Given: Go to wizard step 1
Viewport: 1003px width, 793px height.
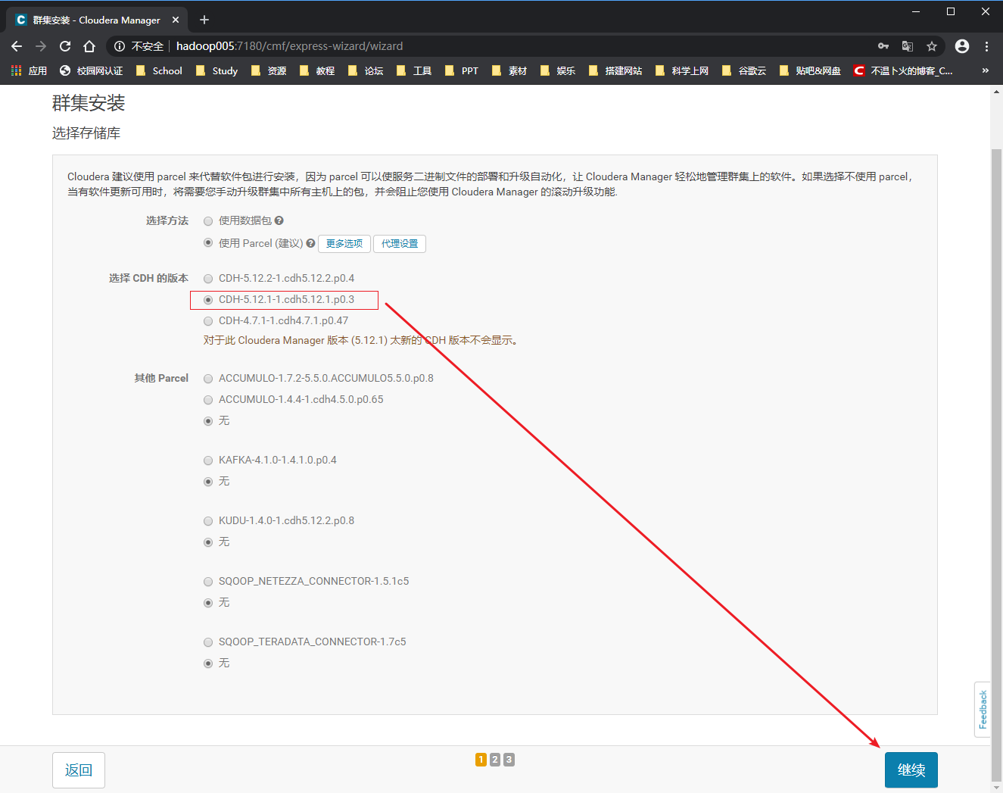Looking at the screenshot, I should pyautogui.click(x=481, y=760).
